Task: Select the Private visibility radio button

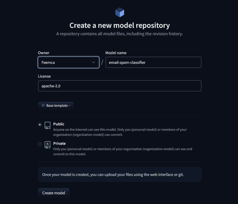Action: (x=40, y=144)
